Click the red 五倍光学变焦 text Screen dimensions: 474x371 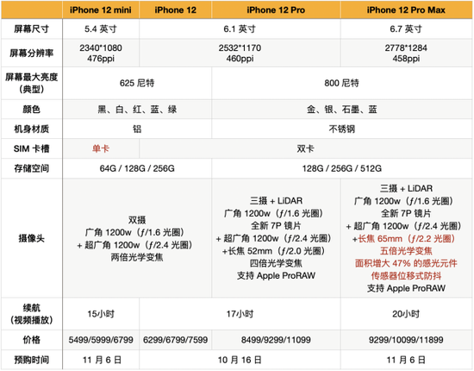[x=406, y=251]
